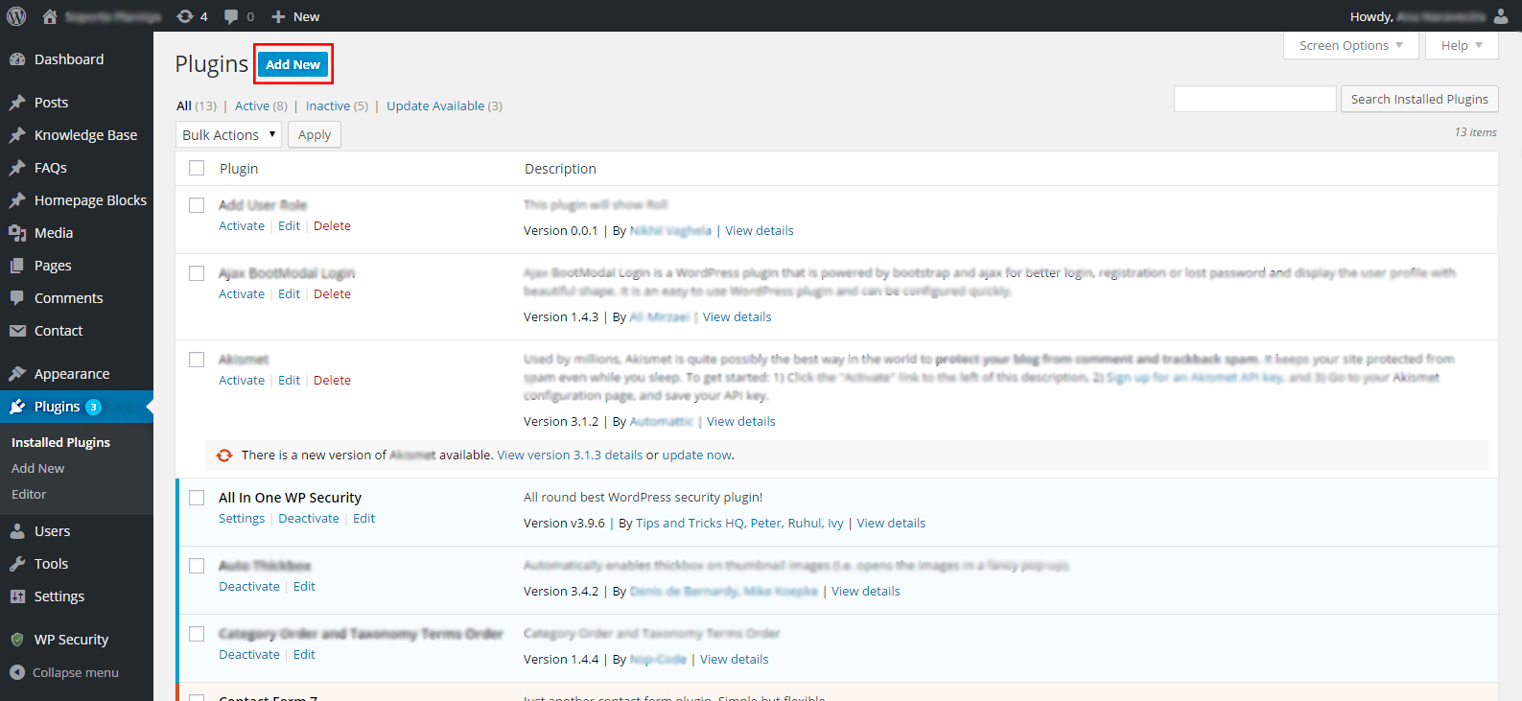Toggle the select-all checkbox in the Plugin header
Screen dimensions: 1522x701
pos(197,168)
